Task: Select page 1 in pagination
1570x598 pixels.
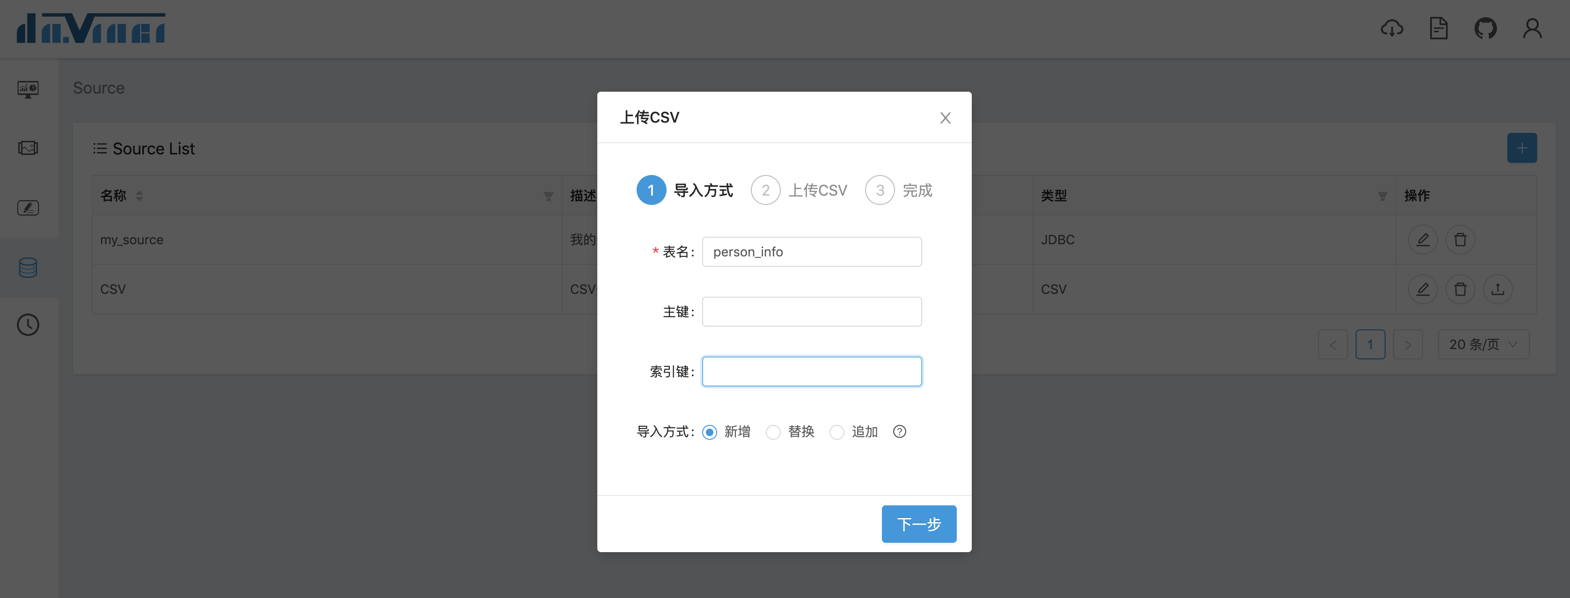Action: click(1370, 345)
